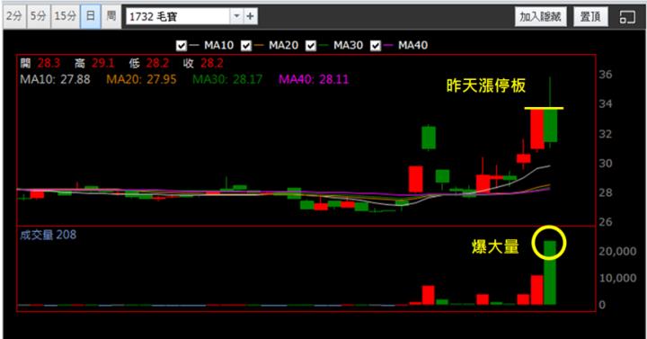Click the pop-out window icon

click(627, 17)
